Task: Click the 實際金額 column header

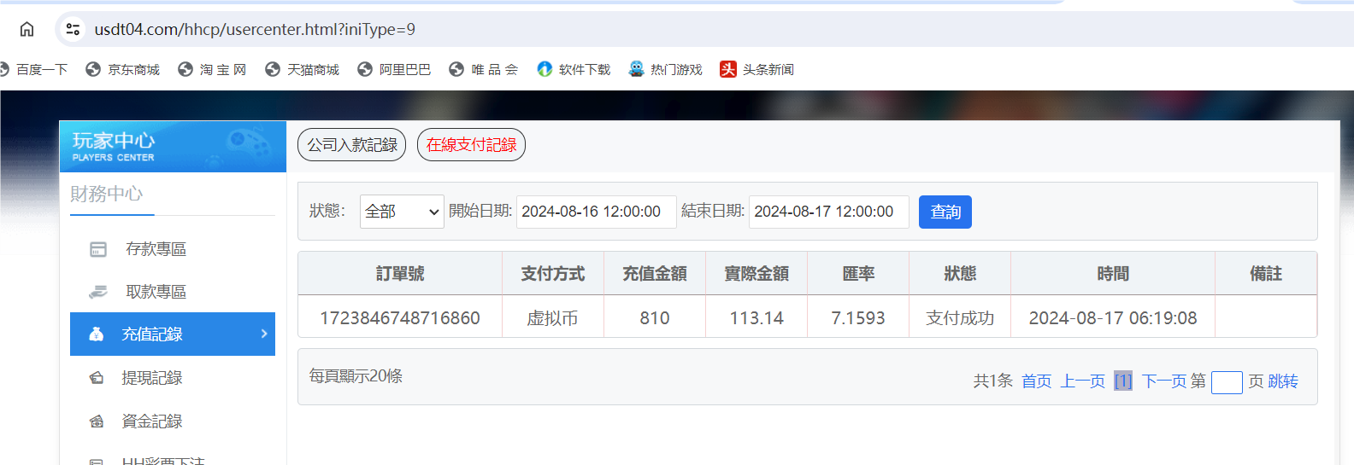Action: click(x=756, y=274)
